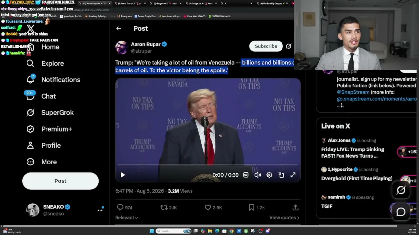Go back using the Post header arrow
Image resolution: width=419 pixels, height=235 pixels.
[118, 28]
